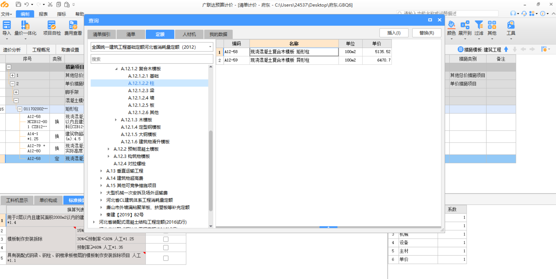Viewport: 556px width, 279px height.
Task: Expand the A.13 垂直运输工程 node
Action: (x=101, y=171)
